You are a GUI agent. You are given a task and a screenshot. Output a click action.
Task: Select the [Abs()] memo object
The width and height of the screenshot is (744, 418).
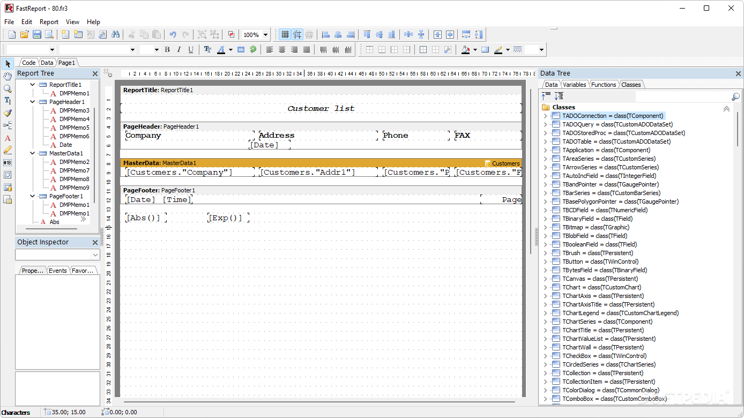tap(145, 218)
